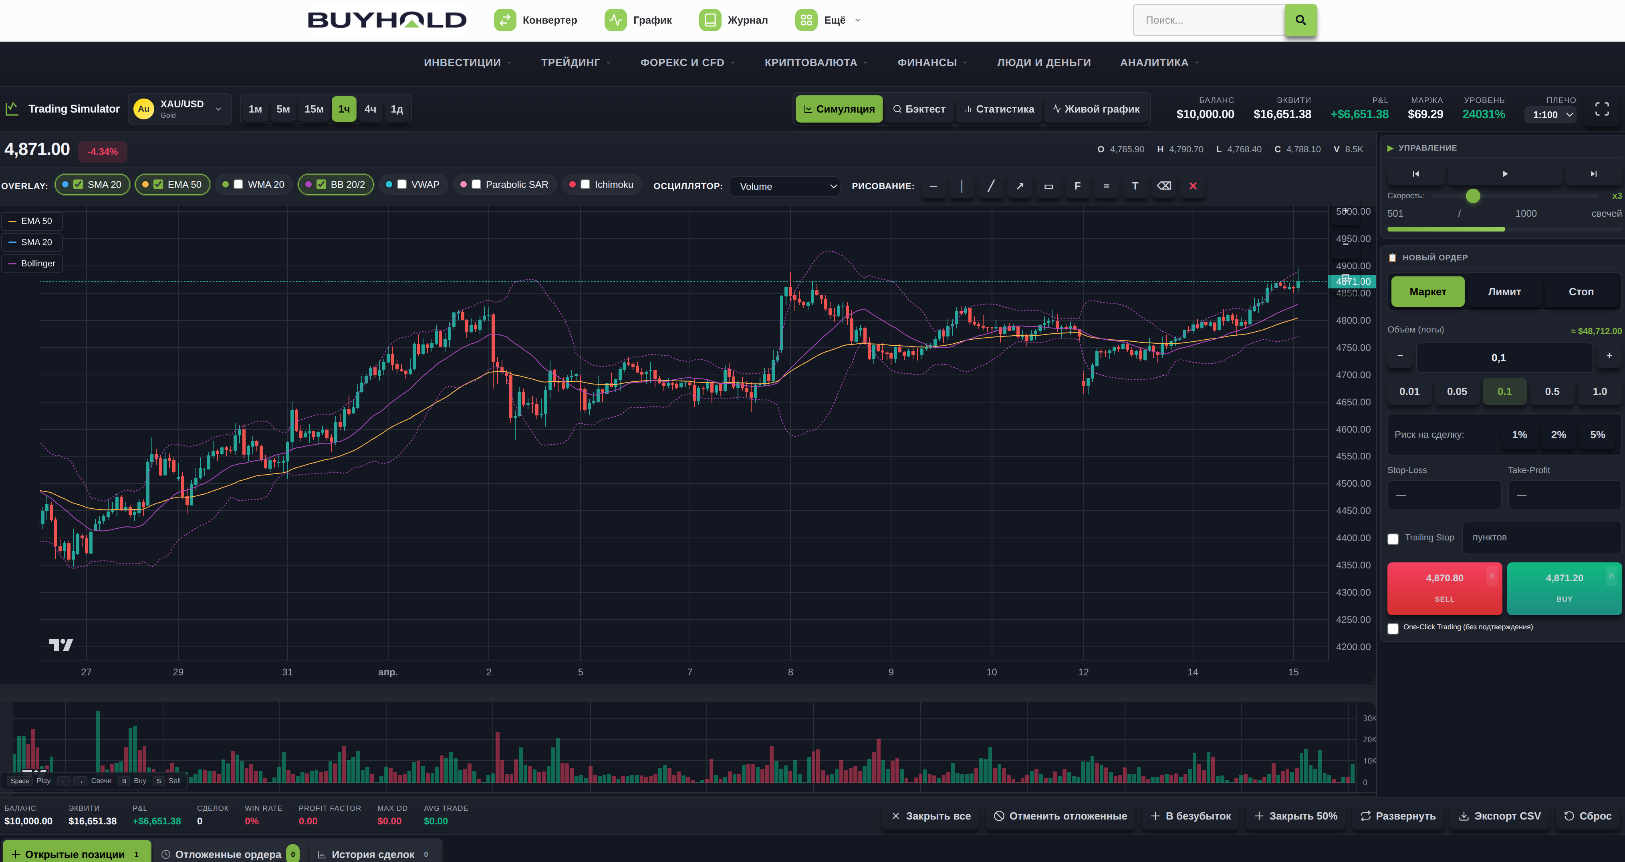Expand the ИНВЕСТИЦИИ menu
1625x862 pixels.
point(468,62)
